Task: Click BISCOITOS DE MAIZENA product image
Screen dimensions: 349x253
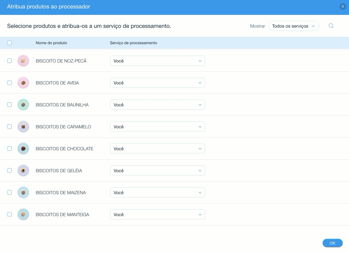Action: coord(23,192)
